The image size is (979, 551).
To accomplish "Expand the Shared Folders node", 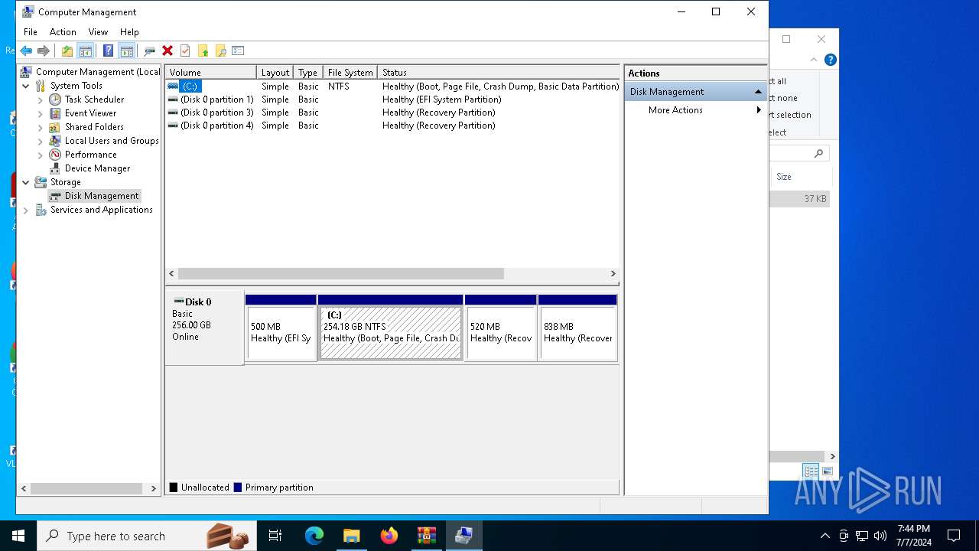I will 41,127.
